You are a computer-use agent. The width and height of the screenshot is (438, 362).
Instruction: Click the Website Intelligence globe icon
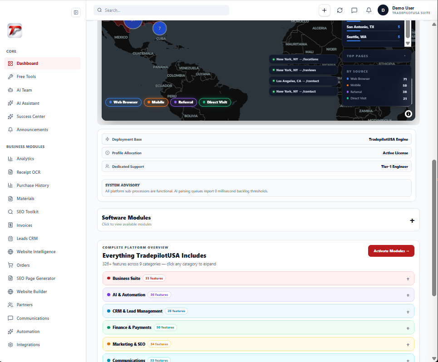coord(10,252)
